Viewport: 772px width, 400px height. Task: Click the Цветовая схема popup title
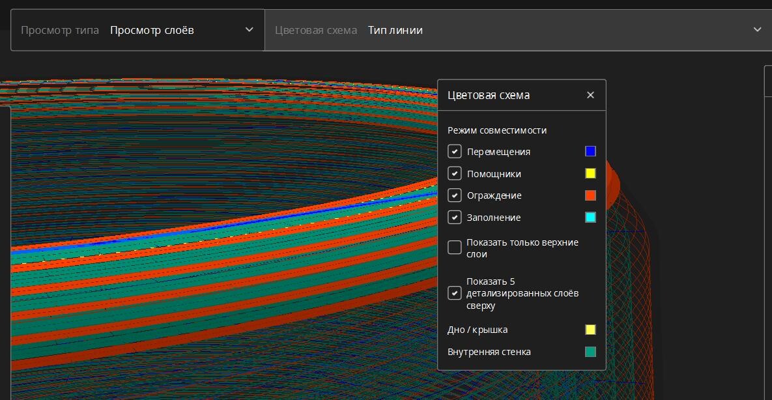coord(489,95)
